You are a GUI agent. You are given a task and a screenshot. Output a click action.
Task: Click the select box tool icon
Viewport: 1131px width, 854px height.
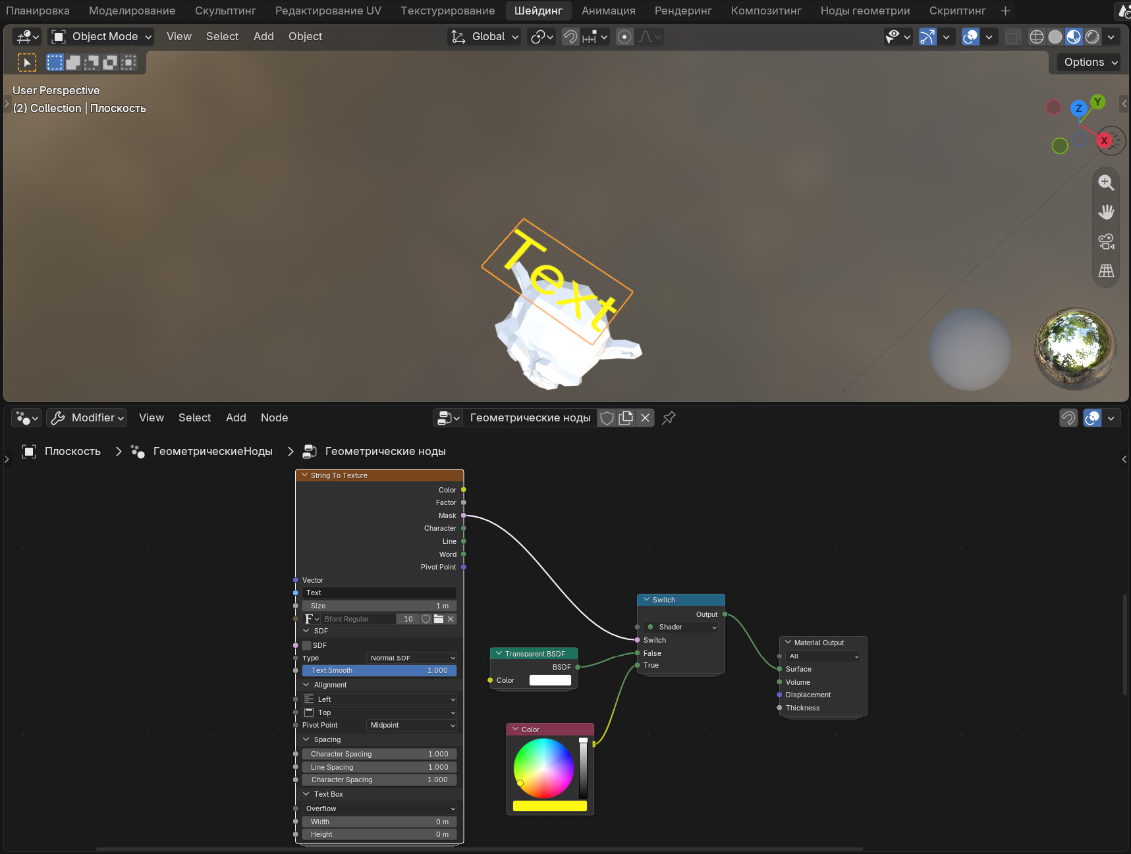click(x=55, y=63)
